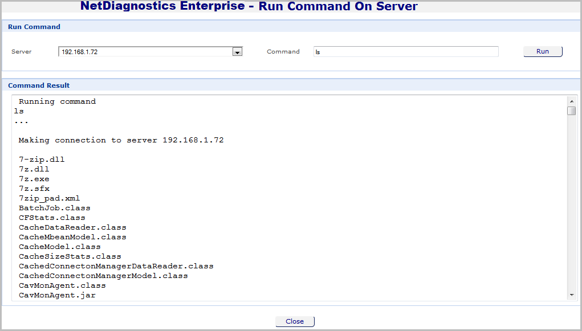The height and width of the screenshot is (331, 582).
Task: Run the command with the Run button
Action: pos(543,51)
